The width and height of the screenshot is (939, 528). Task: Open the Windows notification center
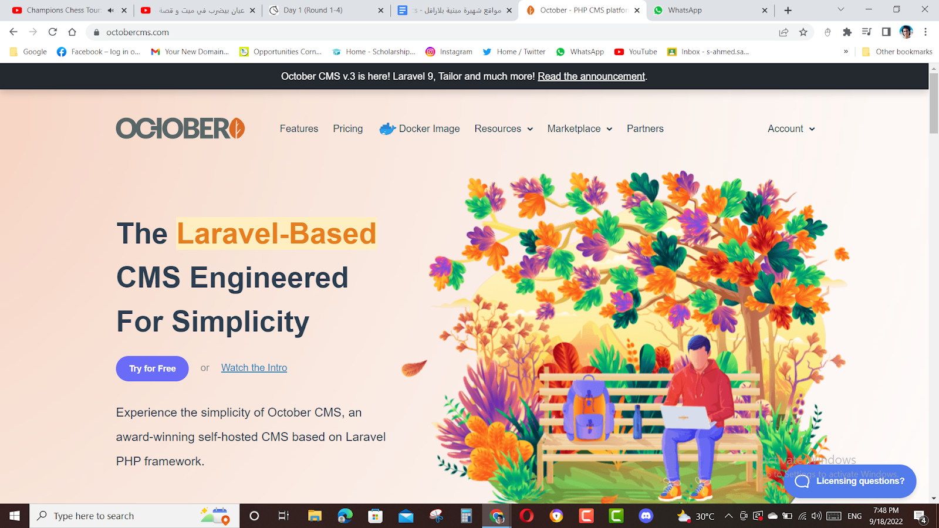pyautogui.click(x=920, y=516)
